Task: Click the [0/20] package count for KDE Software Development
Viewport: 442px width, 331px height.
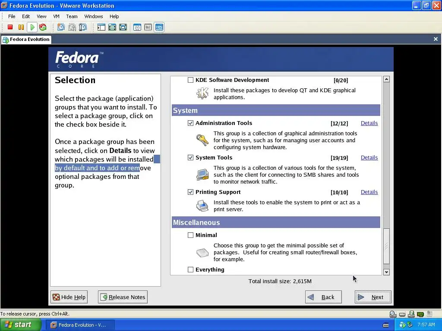Action: (341, 80)
